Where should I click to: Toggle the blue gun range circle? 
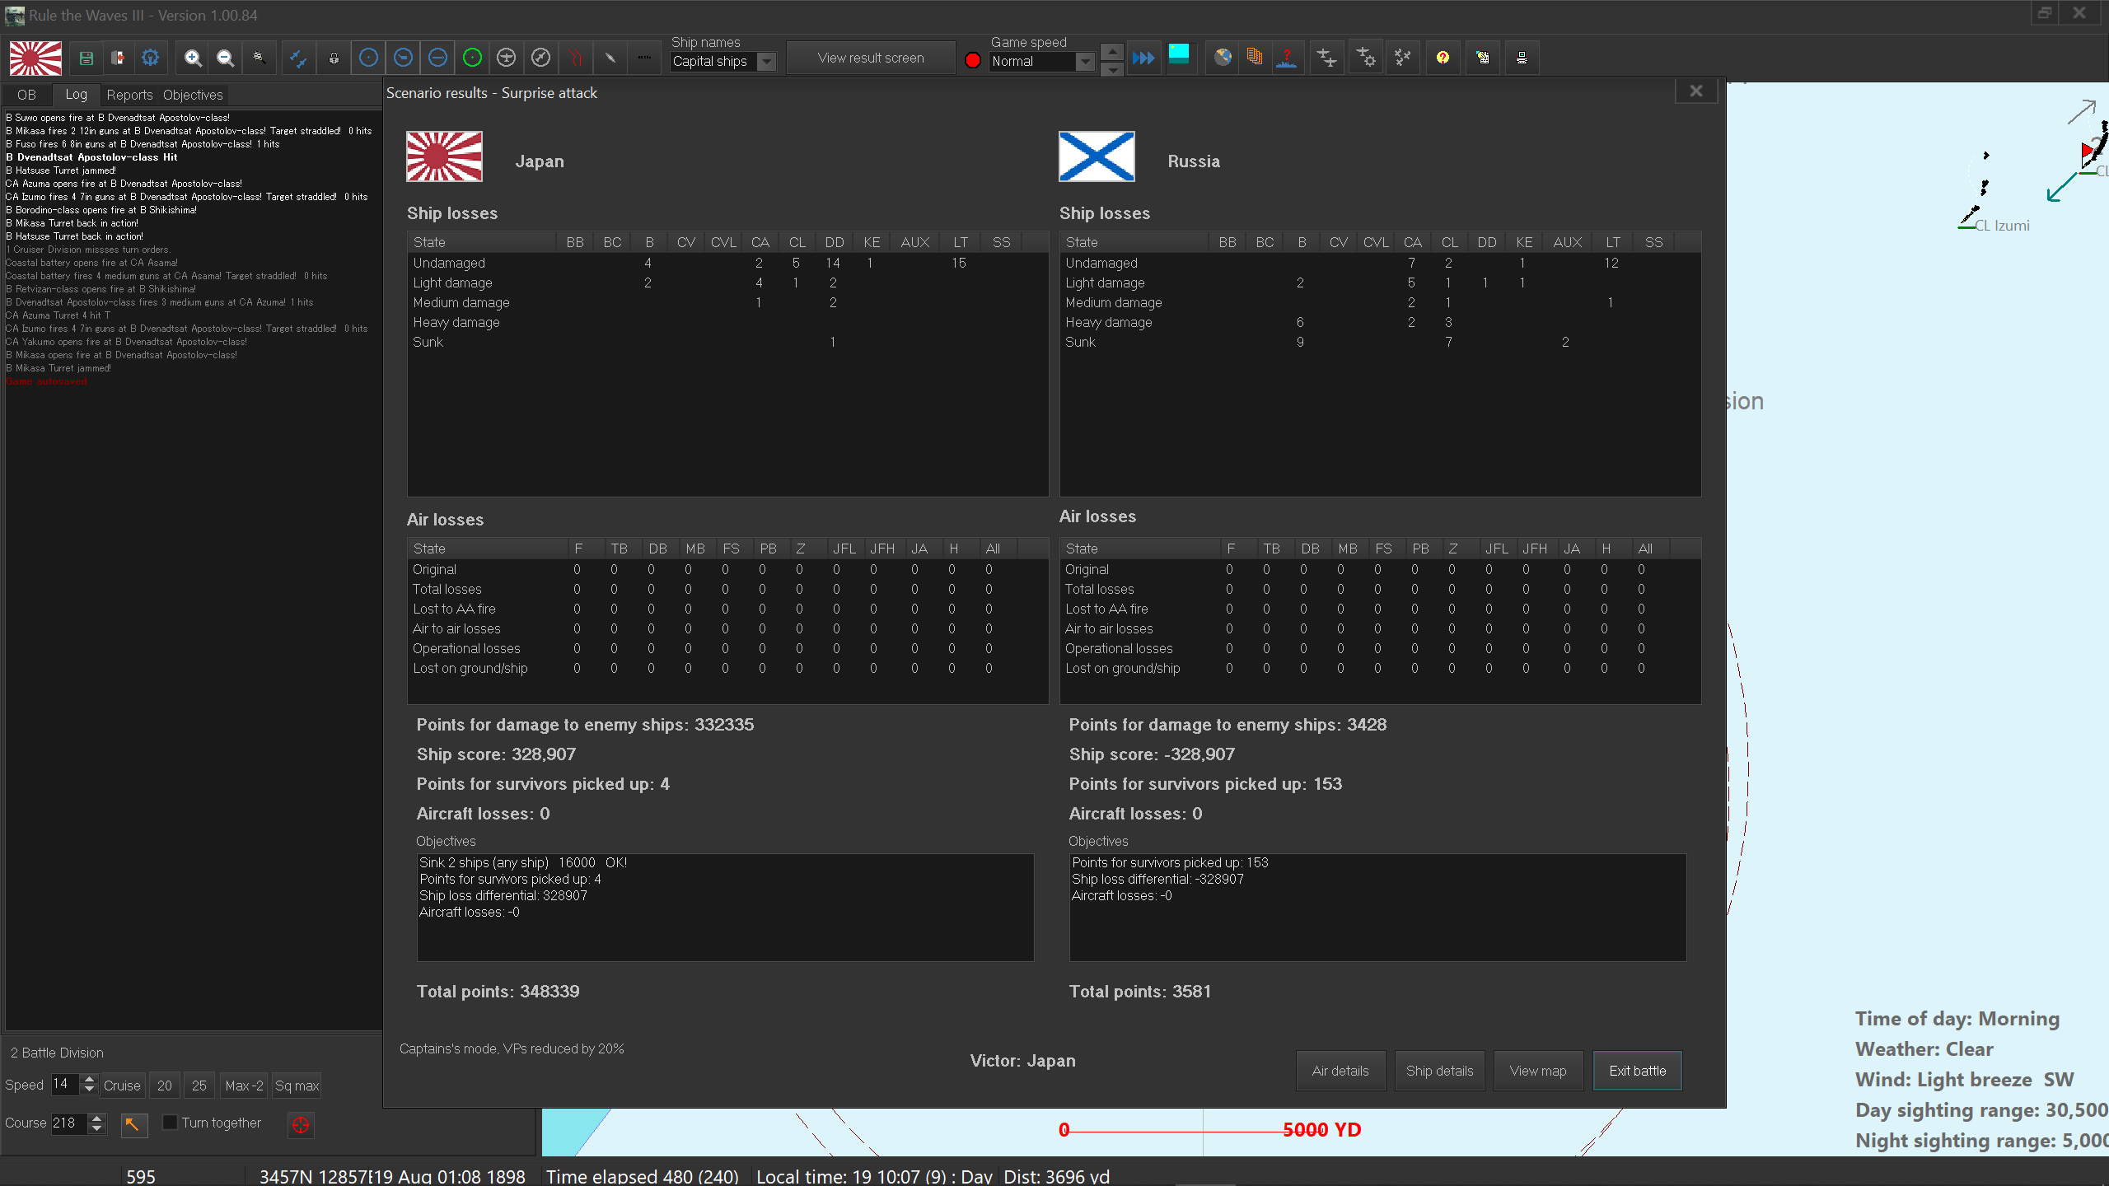click(x=403, y=58)
